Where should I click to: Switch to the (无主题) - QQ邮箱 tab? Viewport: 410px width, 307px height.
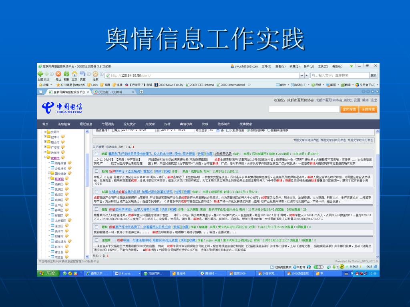pyautogui.click(x=114, y=92)
